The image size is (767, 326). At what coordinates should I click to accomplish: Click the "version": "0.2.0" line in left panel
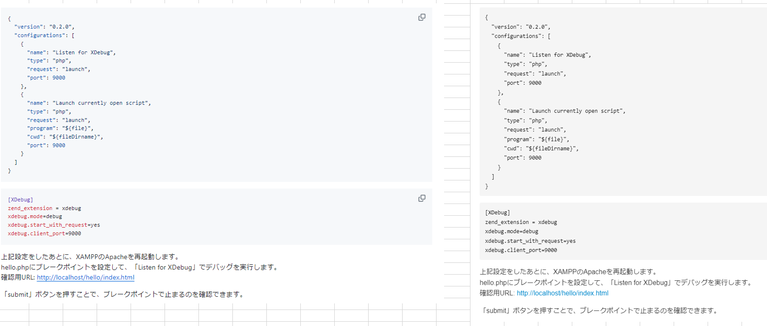pos(44,27)
